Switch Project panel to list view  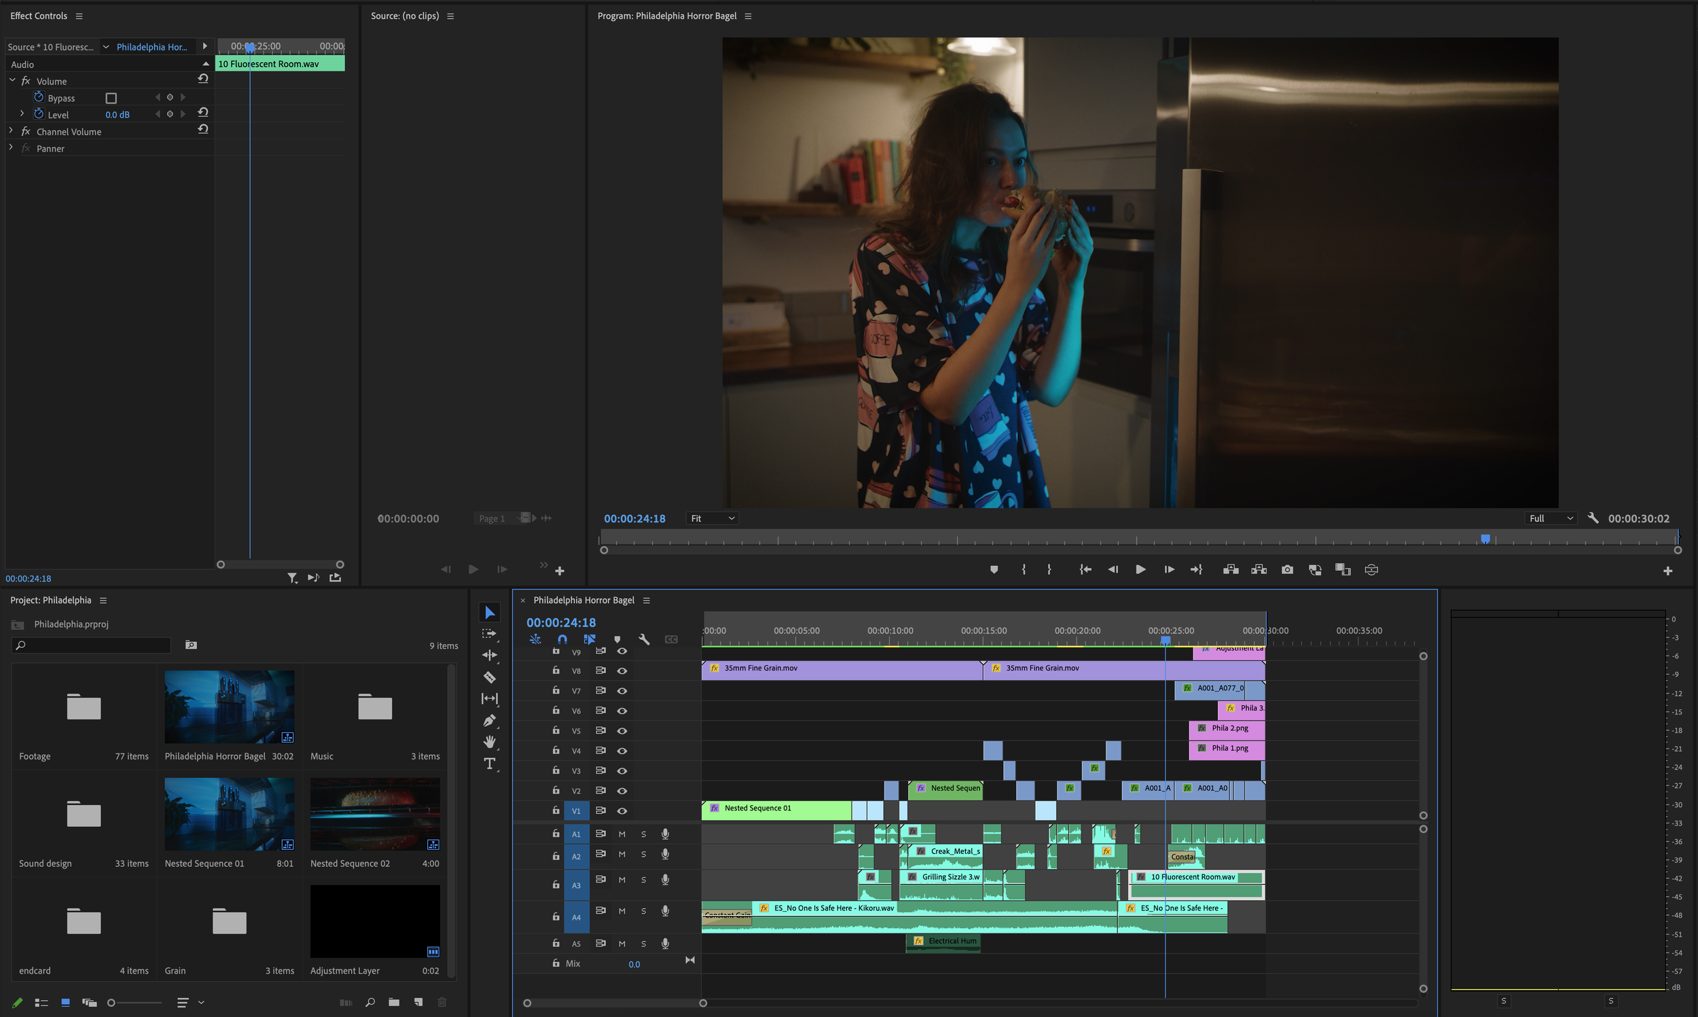(x=41, y=1002)
